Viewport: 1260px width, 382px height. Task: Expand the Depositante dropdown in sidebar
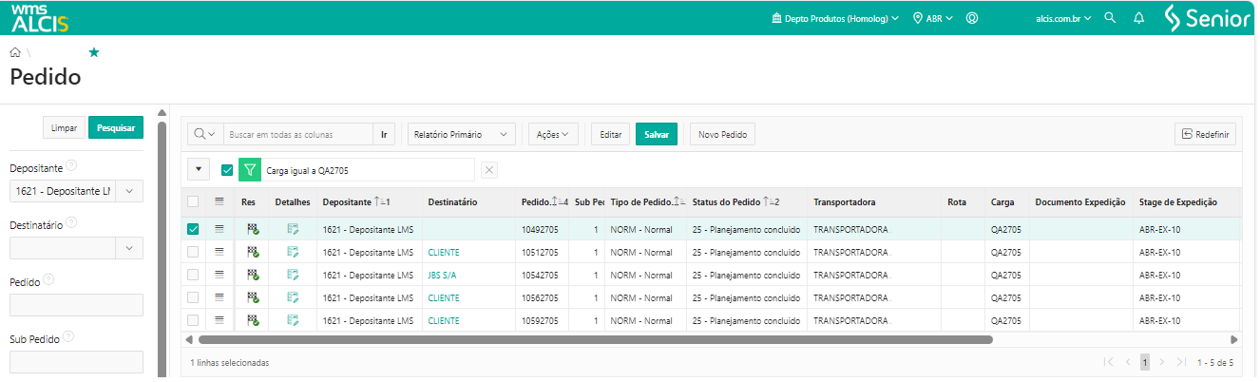tap(130, 191)
